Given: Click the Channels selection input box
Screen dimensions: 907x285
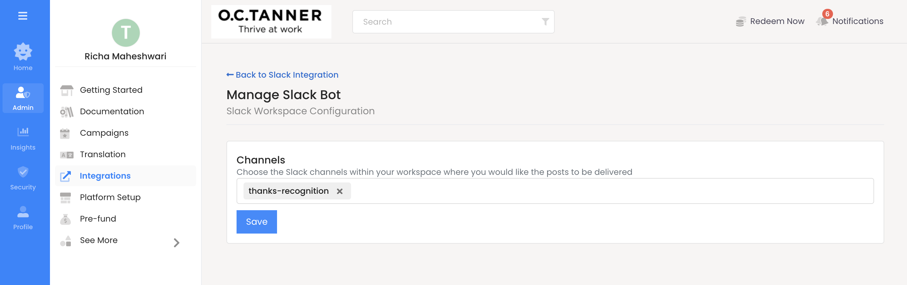Looking at the screenshot, I should [599, 191].
